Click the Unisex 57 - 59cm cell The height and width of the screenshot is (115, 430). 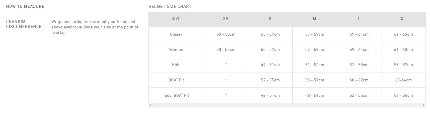(315, 34)
